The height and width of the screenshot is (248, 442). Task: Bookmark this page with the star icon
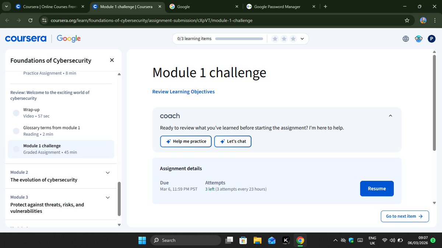pos(407,20)
